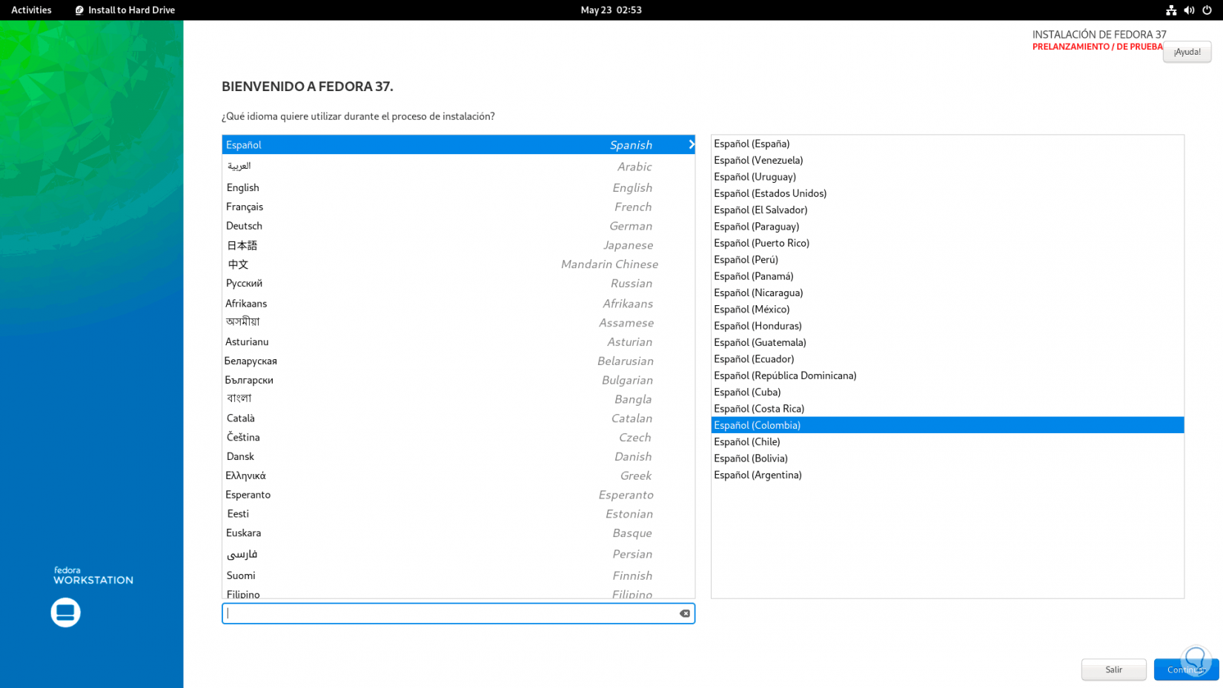Focus the language search input field
The width and height of the screenshot is (1223, 688).
point(458,613)
